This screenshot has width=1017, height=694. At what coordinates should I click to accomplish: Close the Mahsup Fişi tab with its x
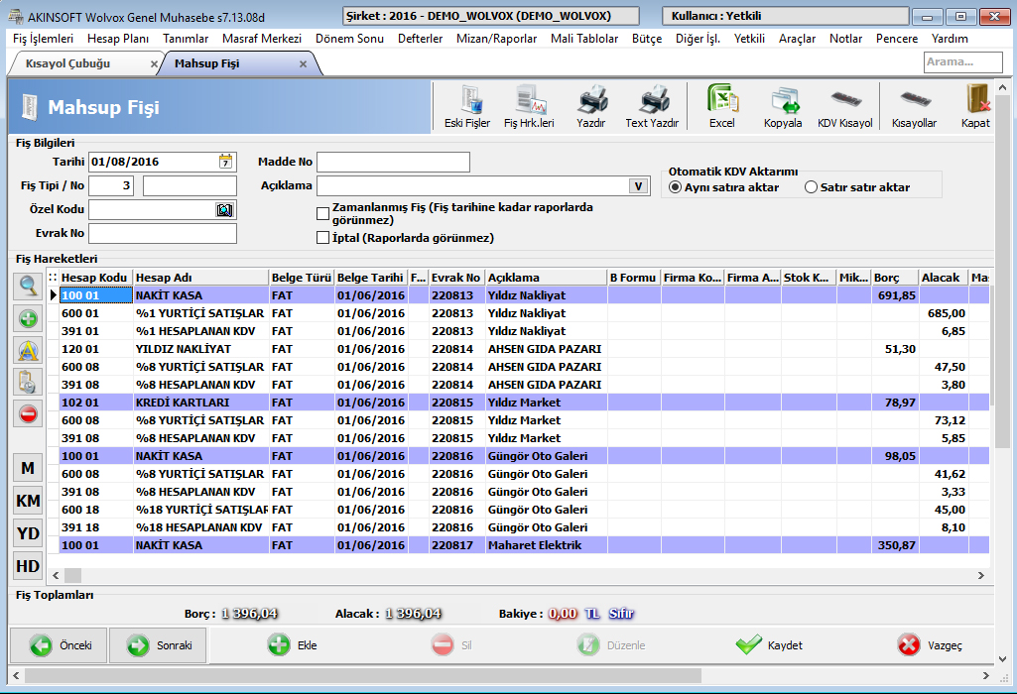[303, 64]
